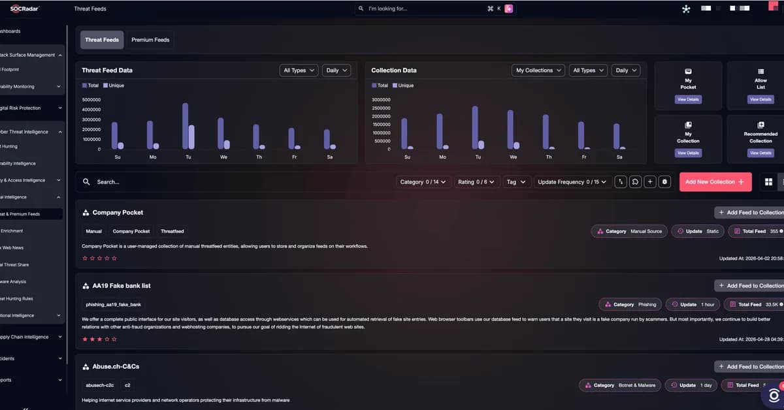The height and width of the screenshot is (410, 784).
Task: Click the Threatfeed tag on Company Pocket
Action: tap(172, 231)
